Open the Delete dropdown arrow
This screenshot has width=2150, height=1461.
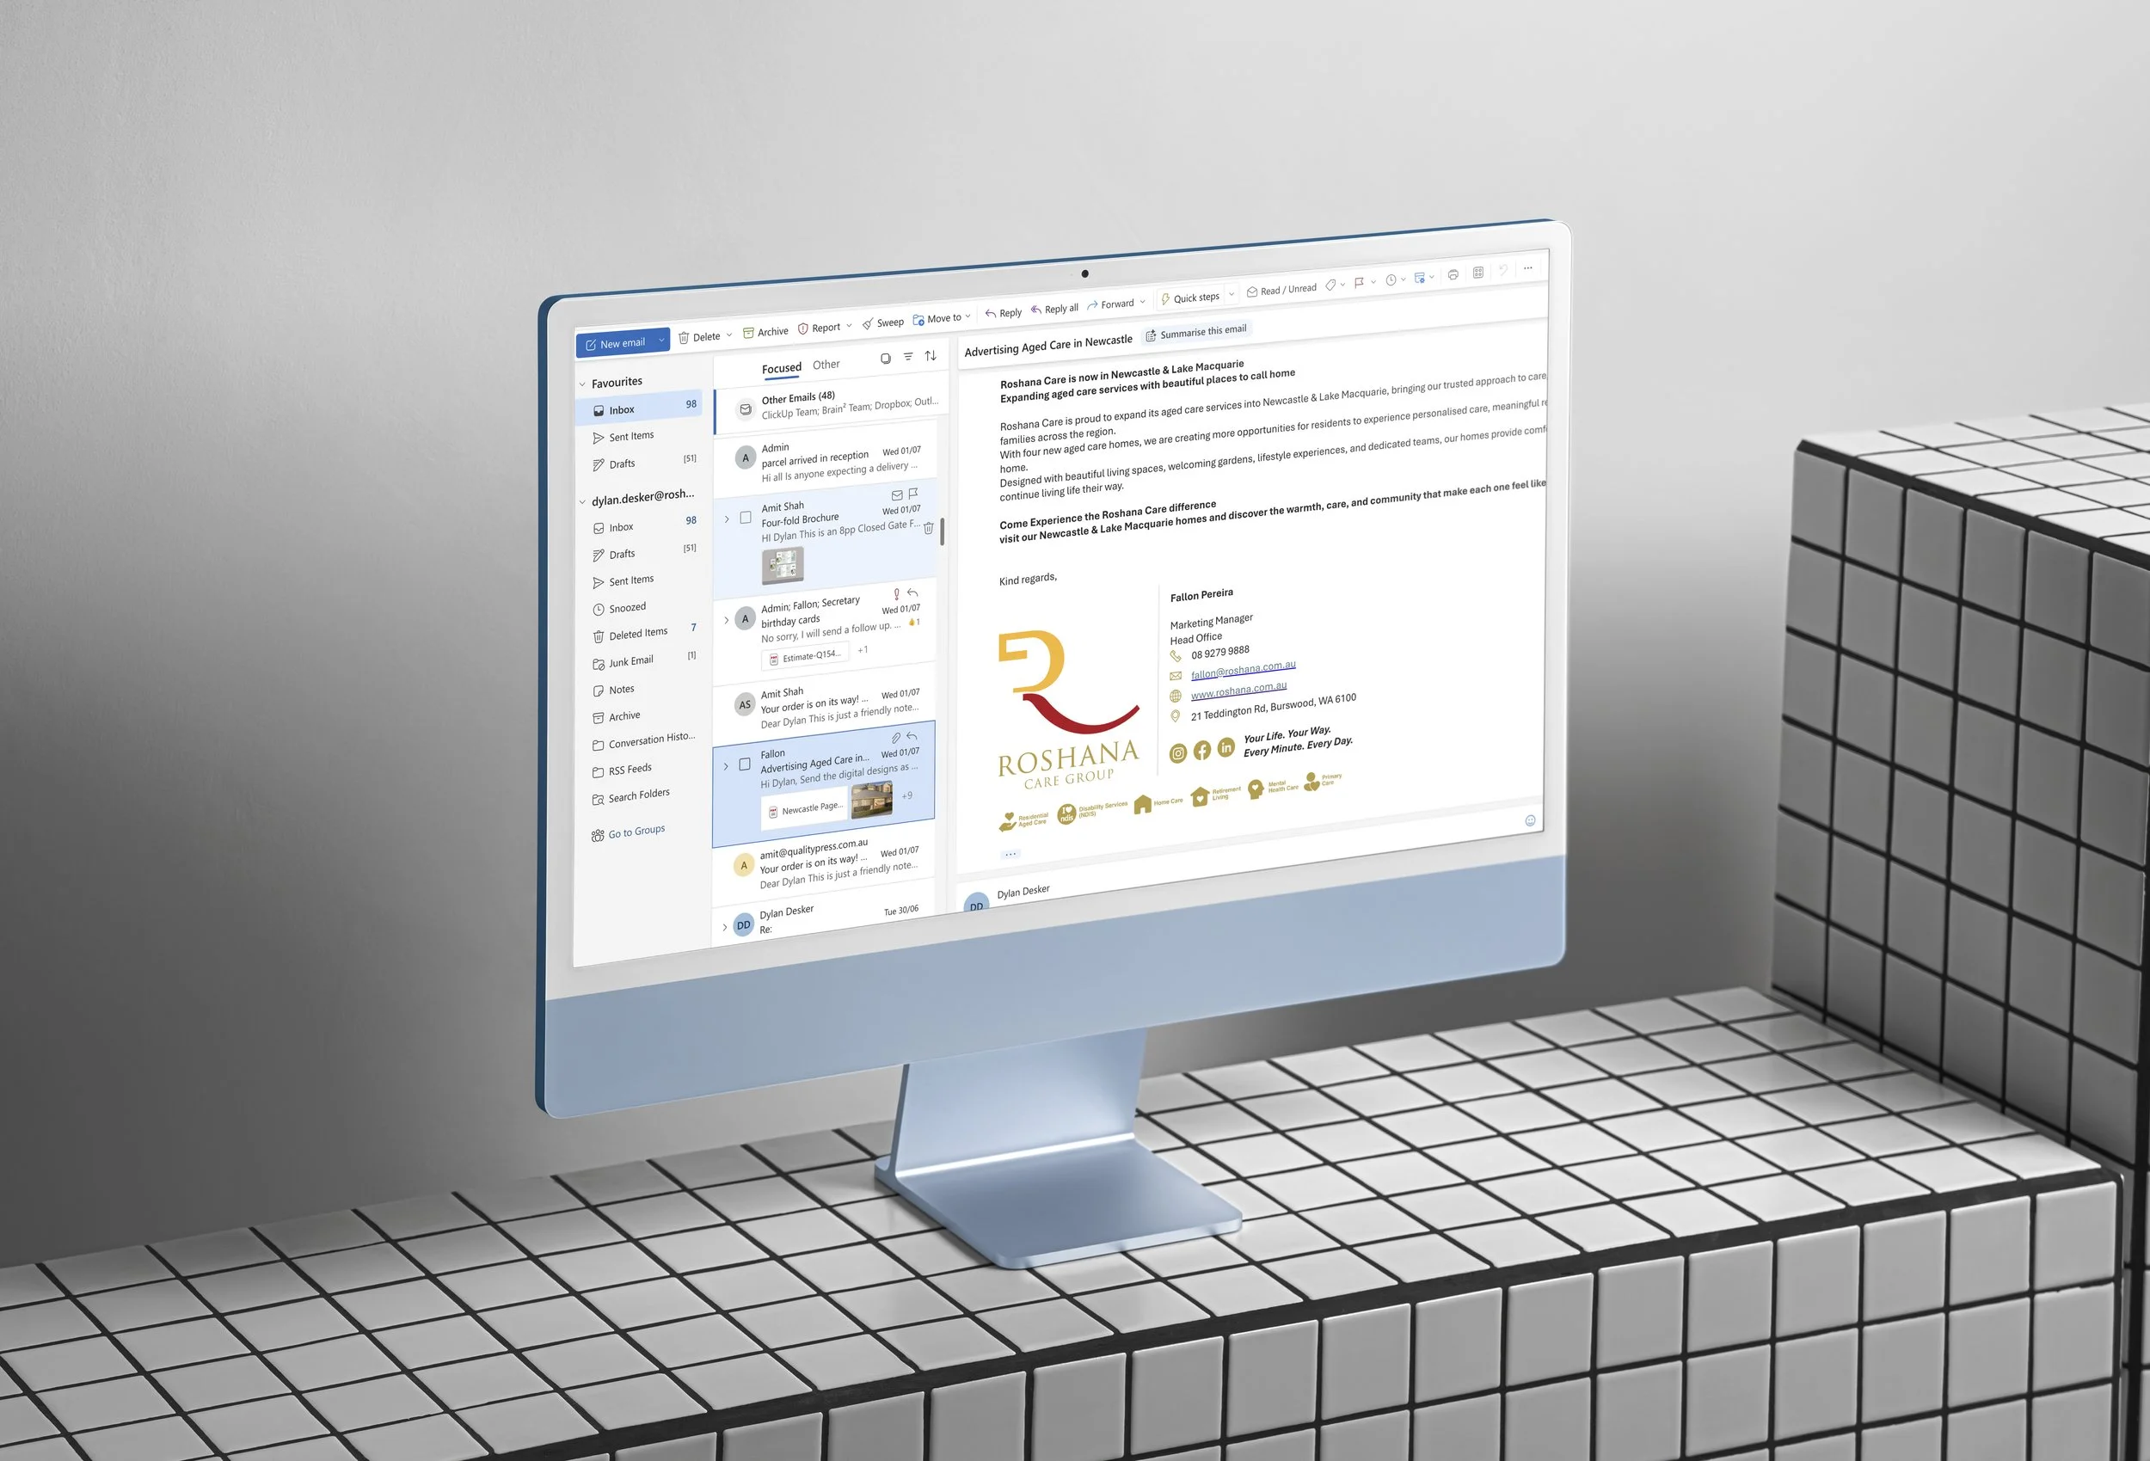click(729, 335)
